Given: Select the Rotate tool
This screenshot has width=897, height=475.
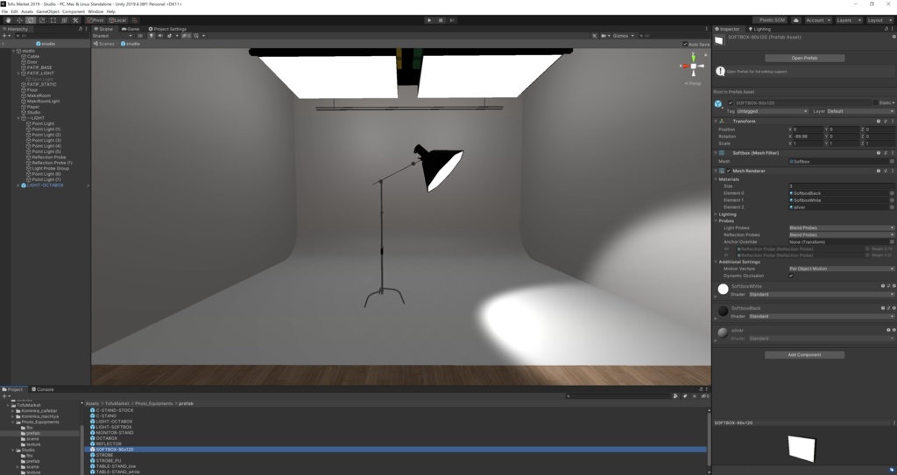Looking at the screenshot, I should click(x=31, y=20).
